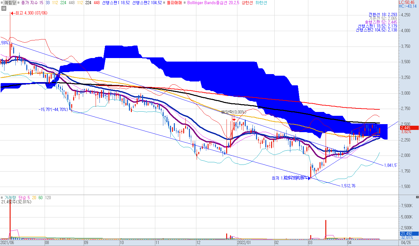
Task: Select the 120 volume average period
Action: coord(48,198)
